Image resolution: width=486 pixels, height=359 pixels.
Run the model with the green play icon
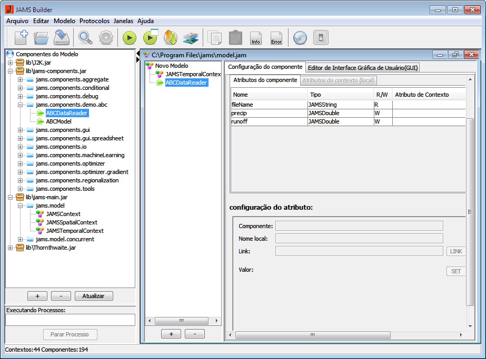129,37
